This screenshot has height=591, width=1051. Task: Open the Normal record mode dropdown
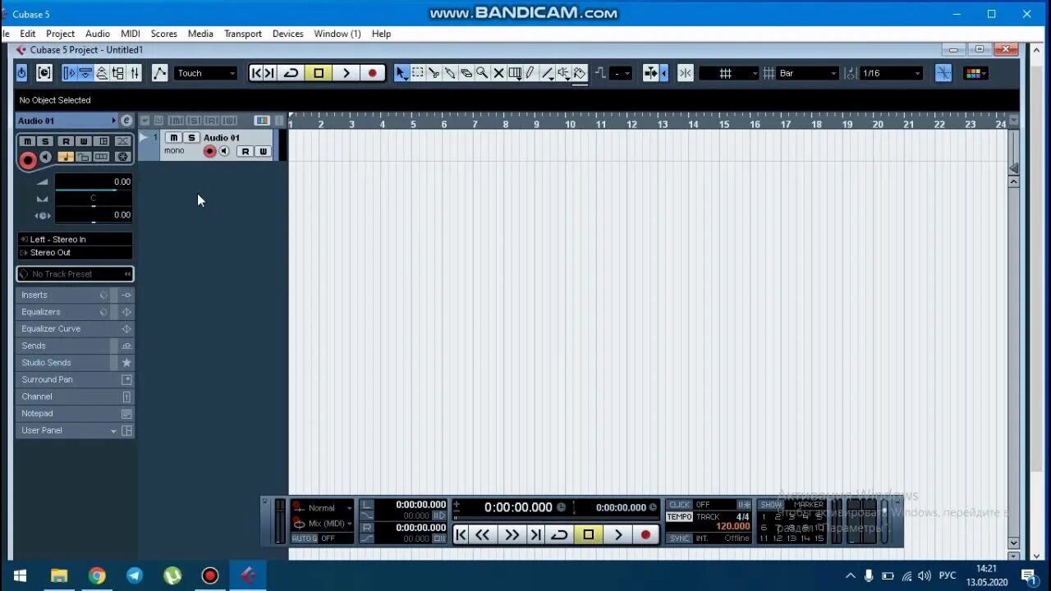point(323,508)
